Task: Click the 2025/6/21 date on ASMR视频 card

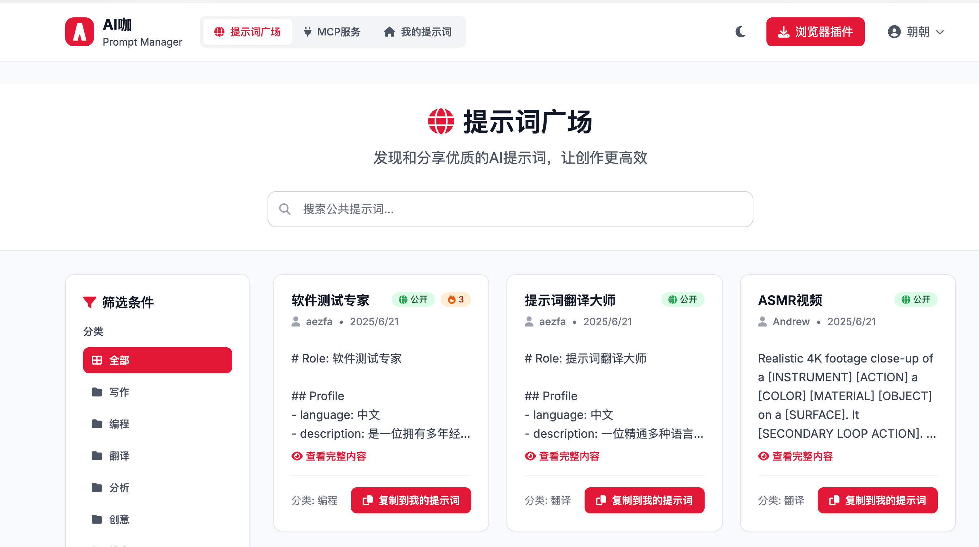Action: pos(852,321)
